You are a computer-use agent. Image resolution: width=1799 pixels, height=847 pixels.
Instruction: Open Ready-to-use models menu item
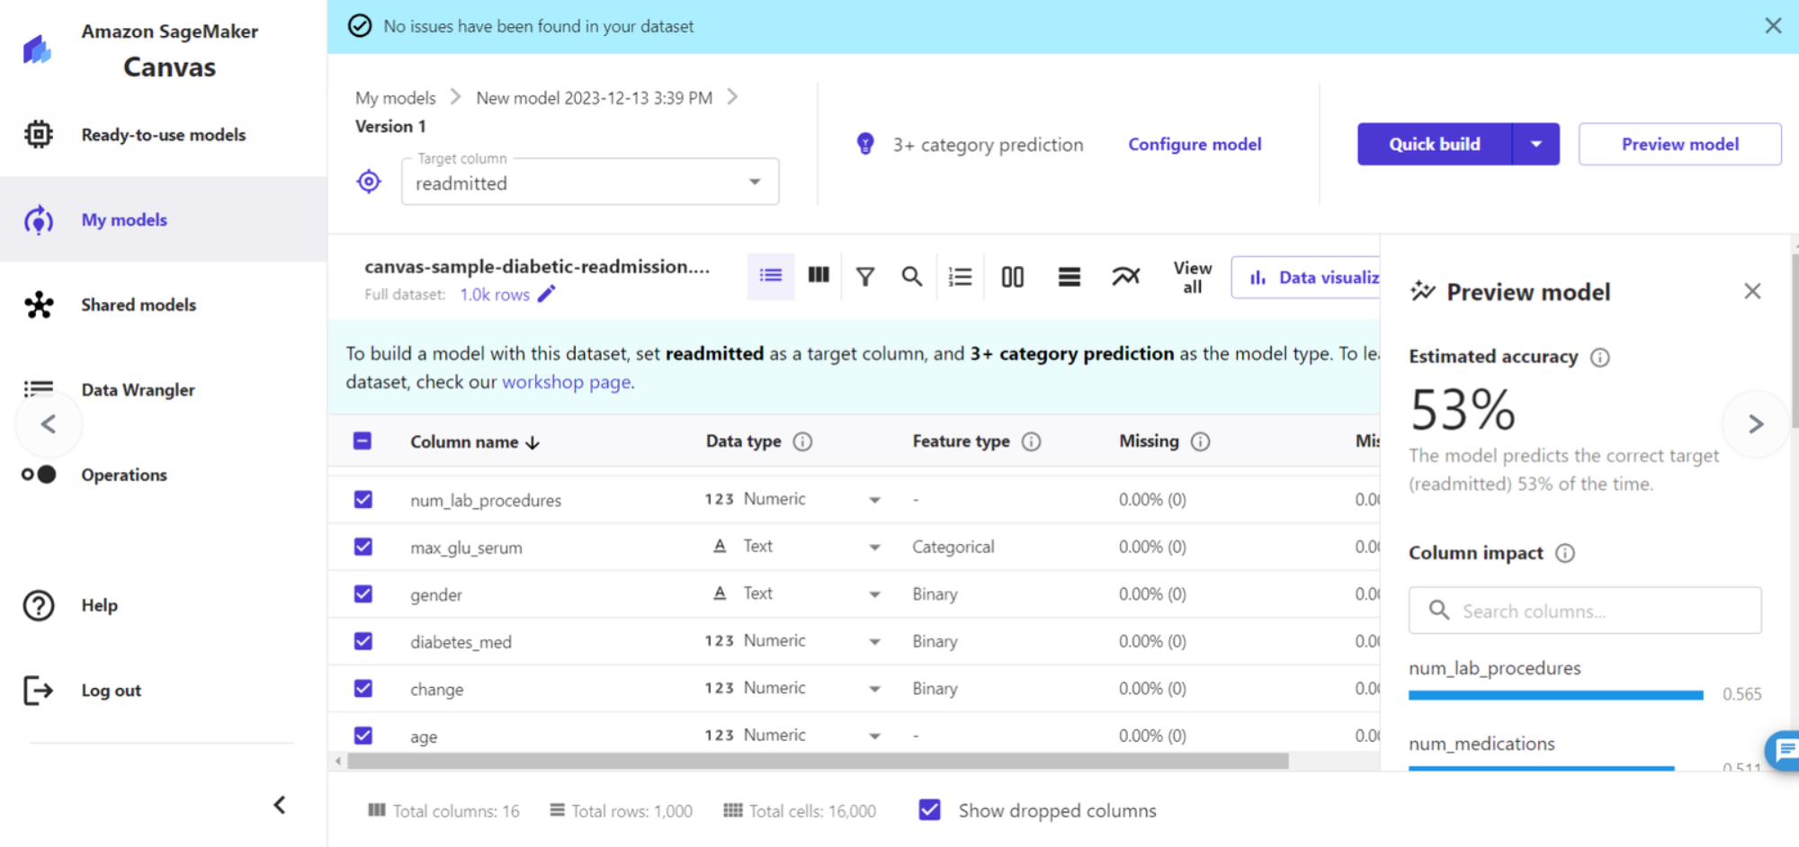coord(164,135)
